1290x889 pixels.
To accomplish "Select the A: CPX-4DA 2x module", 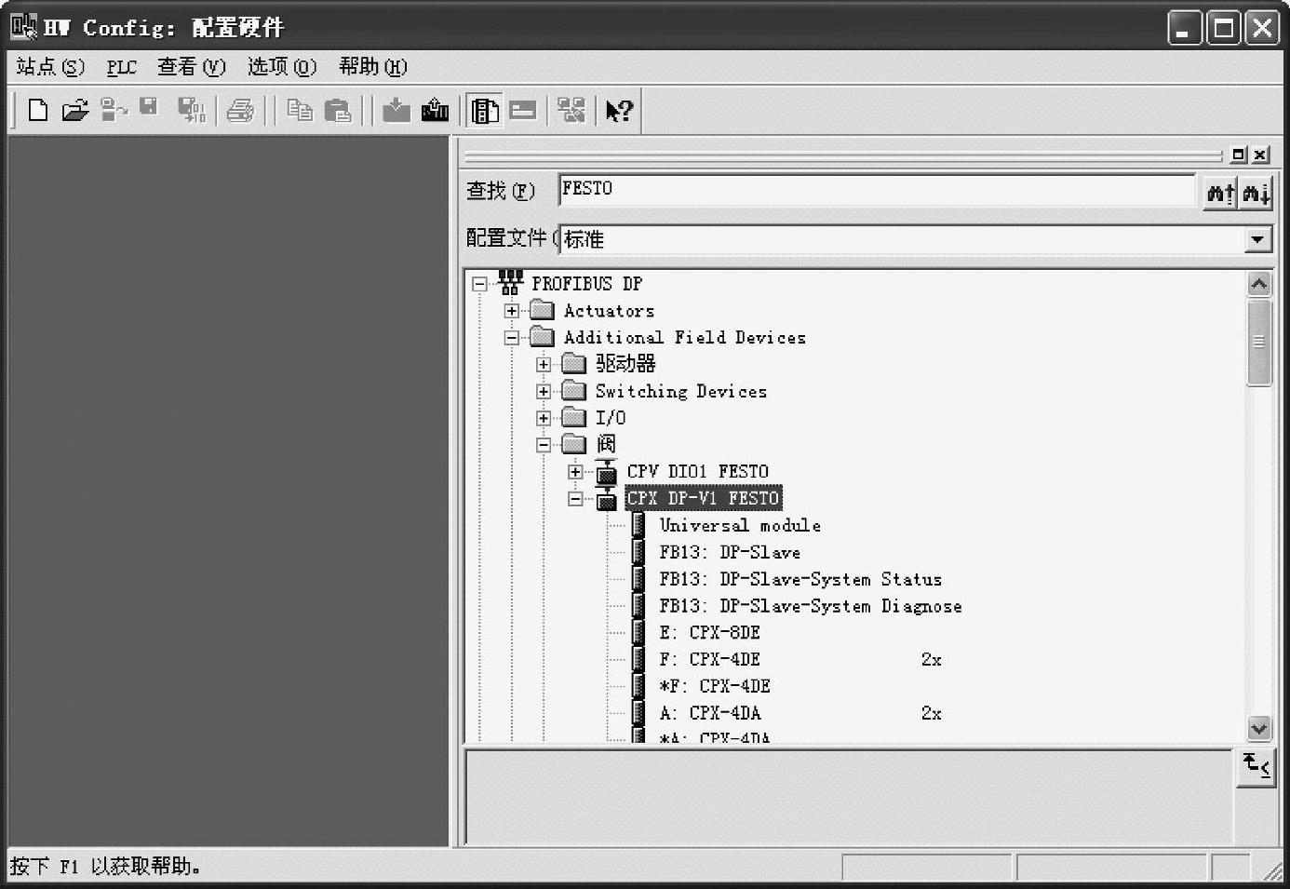I will [x=800, y=713].
